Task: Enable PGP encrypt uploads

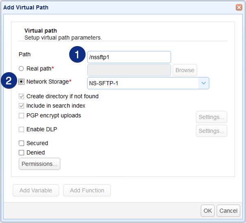Action: coord(21,116)
